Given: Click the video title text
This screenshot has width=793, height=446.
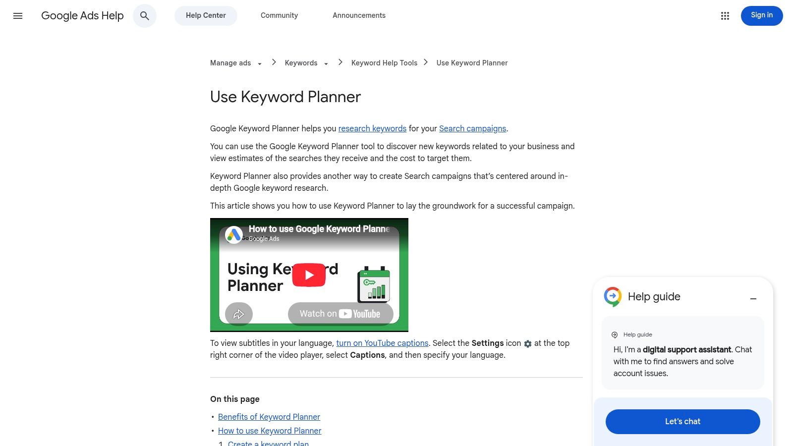Looking at the screenshot, I should 319,229.
